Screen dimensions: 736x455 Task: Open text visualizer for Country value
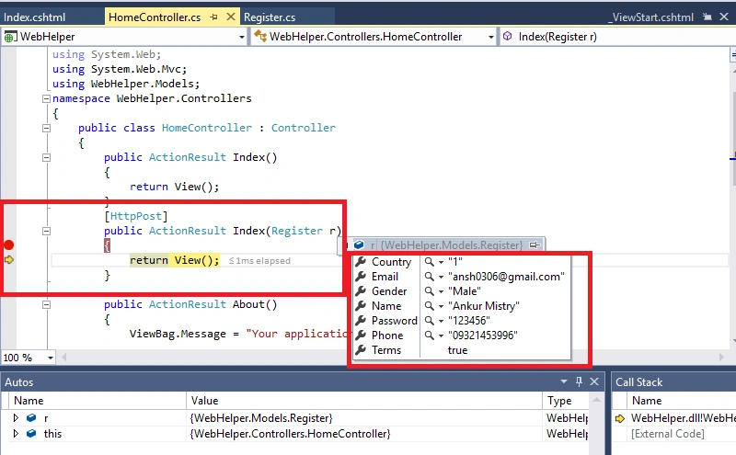pyautogui.click(x=429, y=262)
